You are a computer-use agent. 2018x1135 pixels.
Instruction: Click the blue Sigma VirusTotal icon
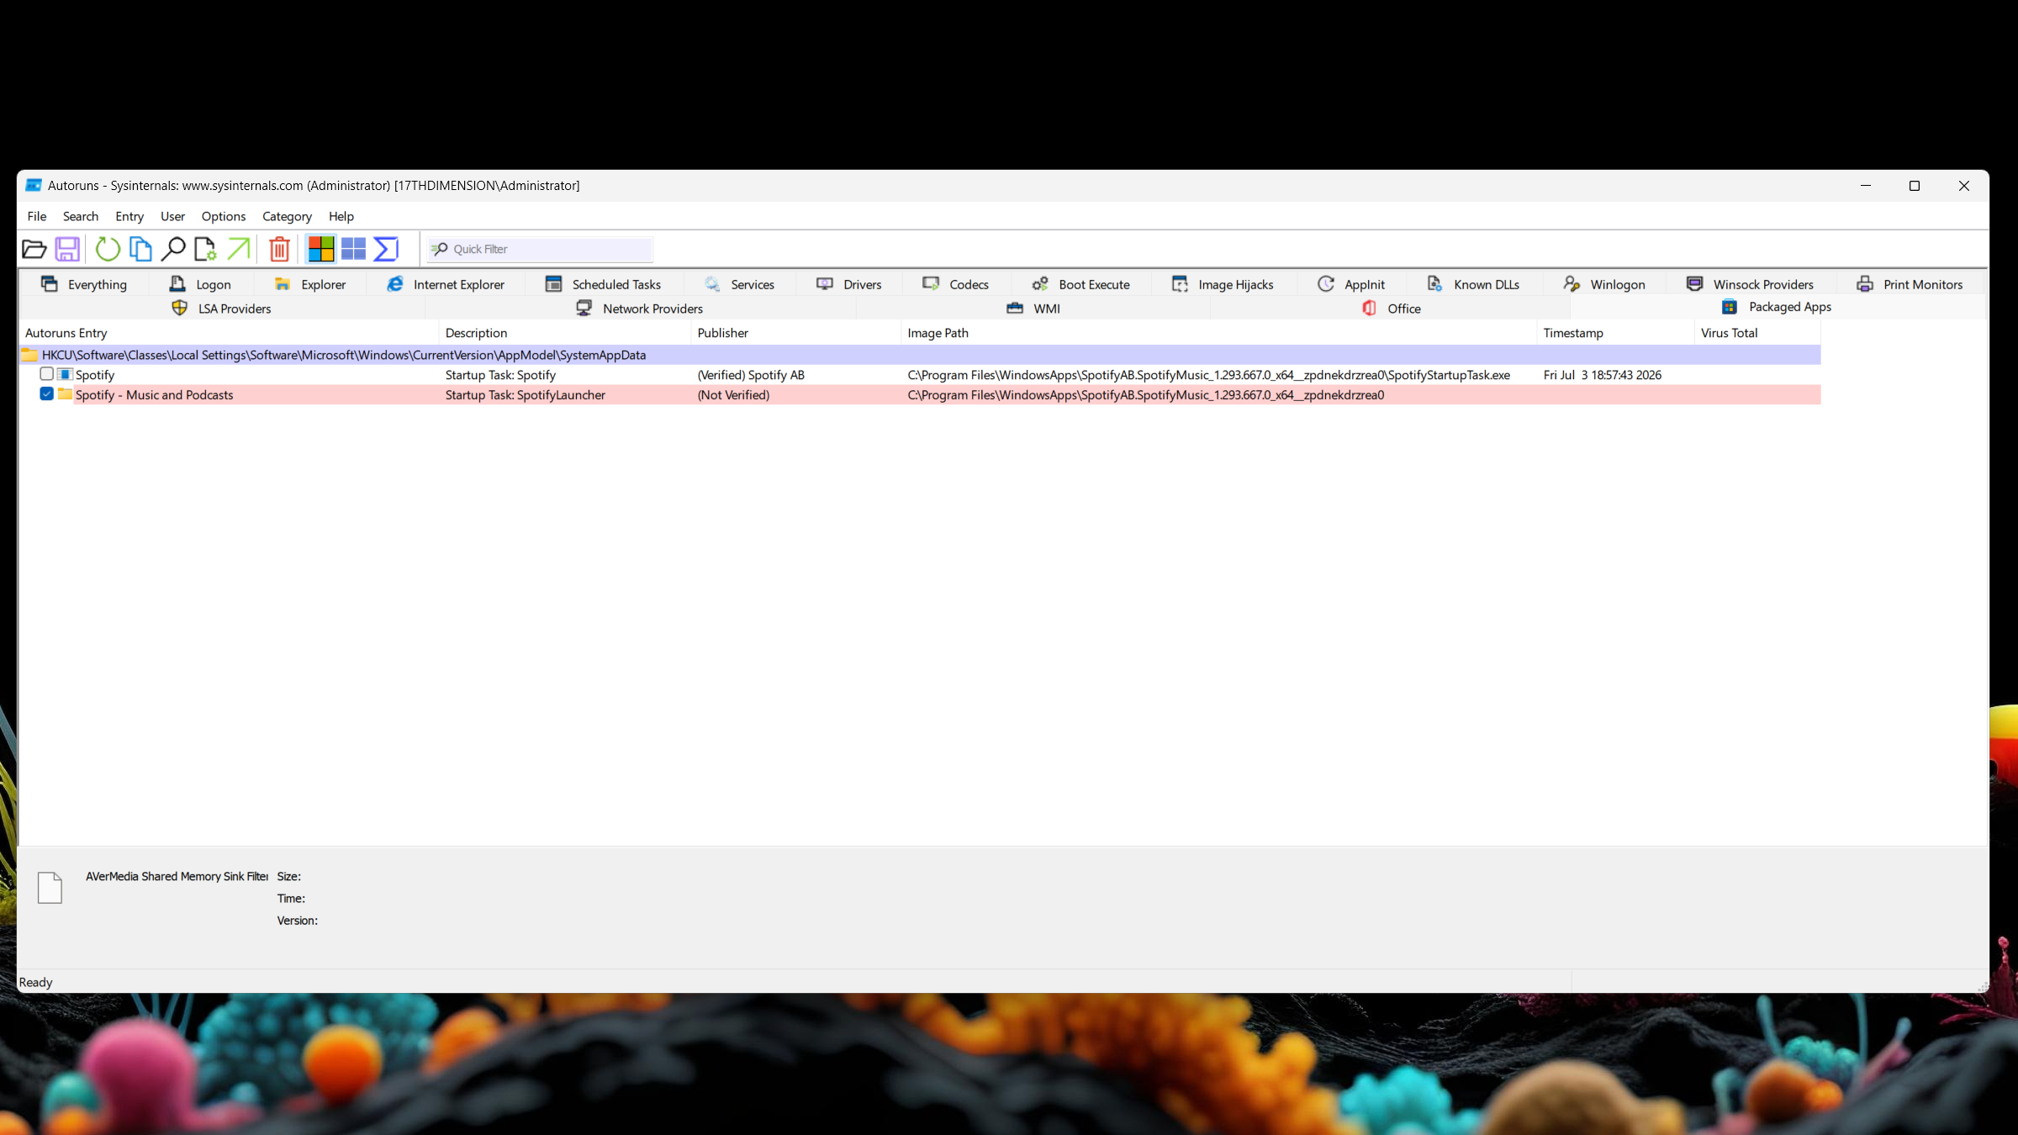[386, 249]
